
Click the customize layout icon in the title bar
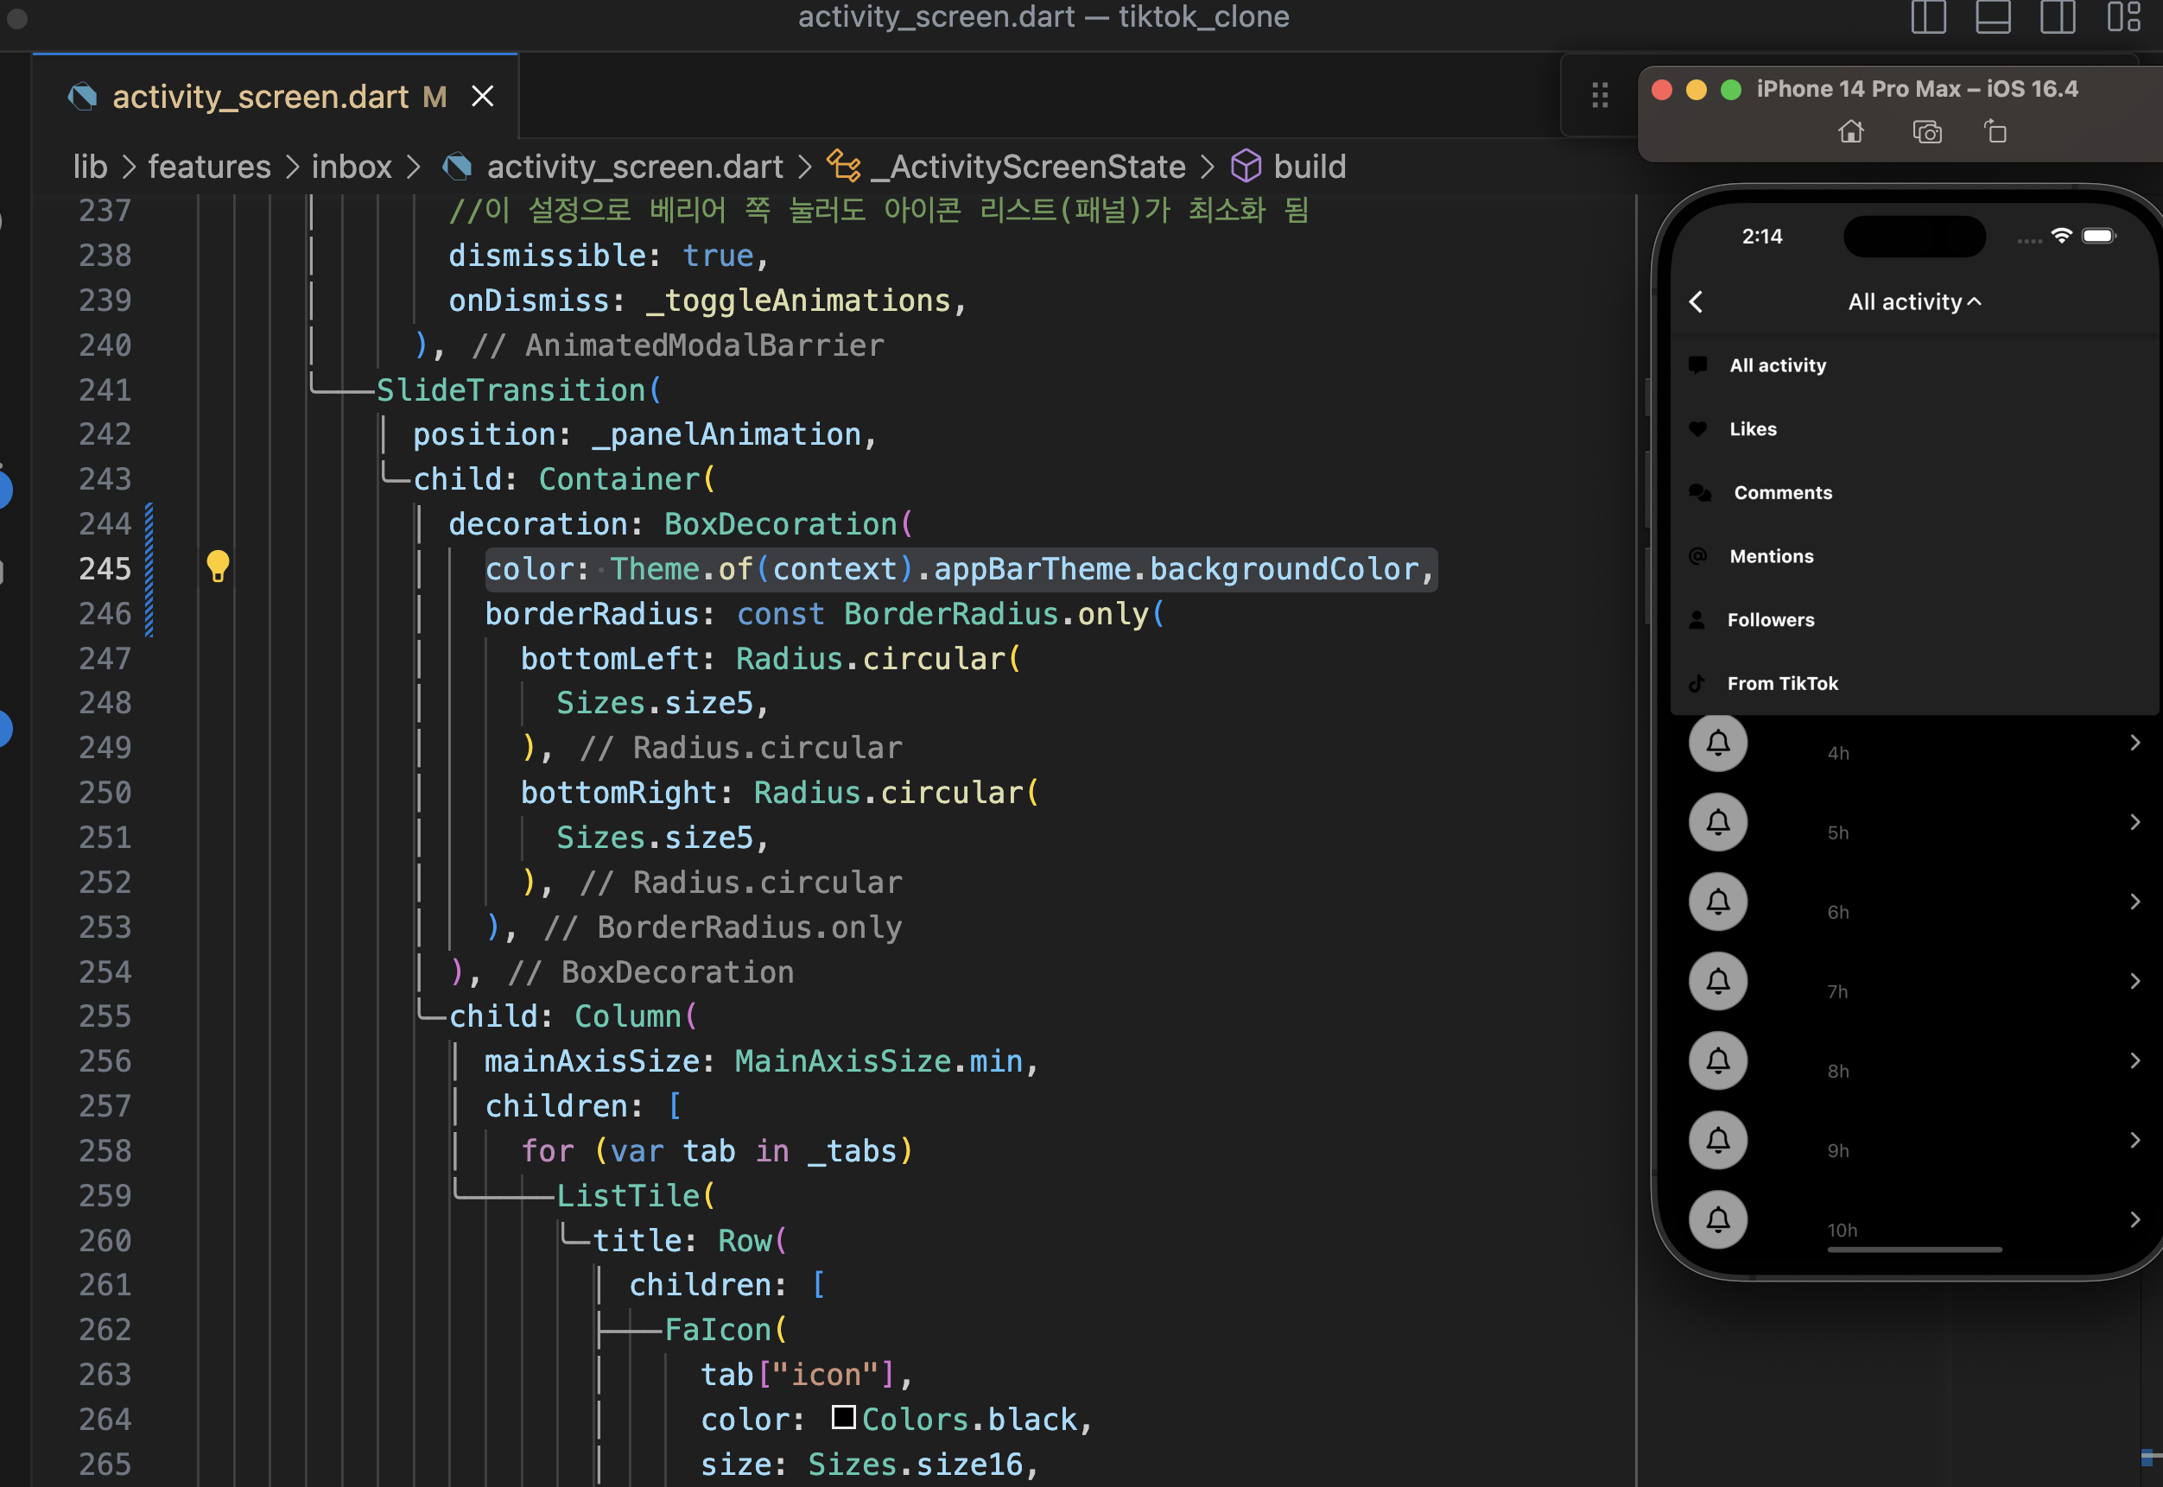point(2123,16)
